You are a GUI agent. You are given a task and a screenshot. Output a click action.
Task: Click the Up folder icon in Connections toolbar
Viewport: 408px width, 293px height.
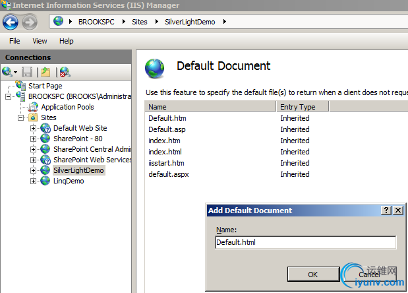pos(45,72)
